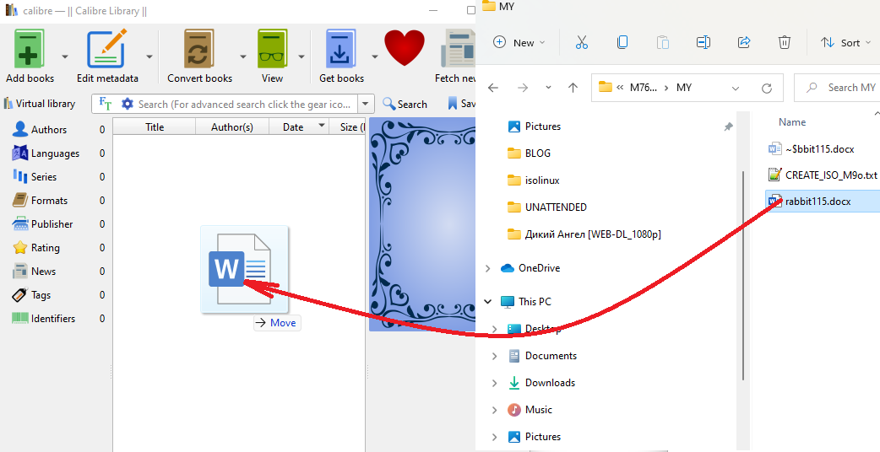The height and width of the screenshot is (452, 880).
Task: Open the Get books dropdown arrow
Action: [x=374, y=56]
